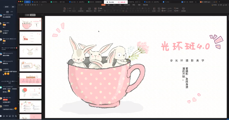Click the End Sharing (结束分享) button
229x120 pixels.
[x=122, y=2]
